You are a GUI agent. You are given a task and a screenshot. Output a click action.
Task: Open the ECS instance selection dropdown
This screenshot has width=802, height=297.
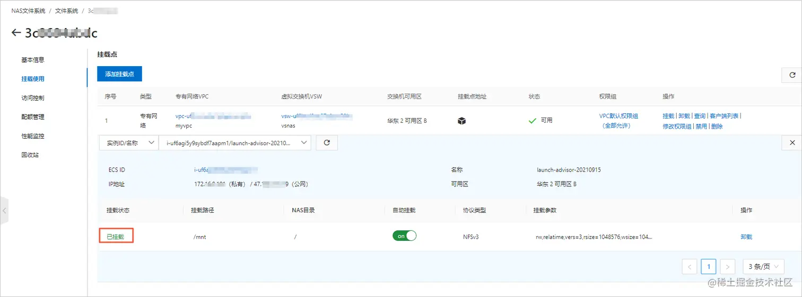(x=234, y=142)
